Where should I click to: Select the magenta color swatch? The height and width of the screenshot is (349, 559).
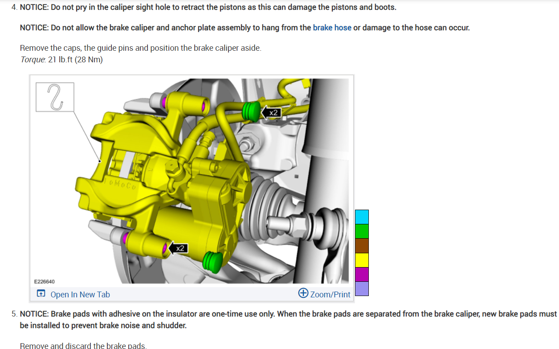pyautogui.click(x=362, y=274)
